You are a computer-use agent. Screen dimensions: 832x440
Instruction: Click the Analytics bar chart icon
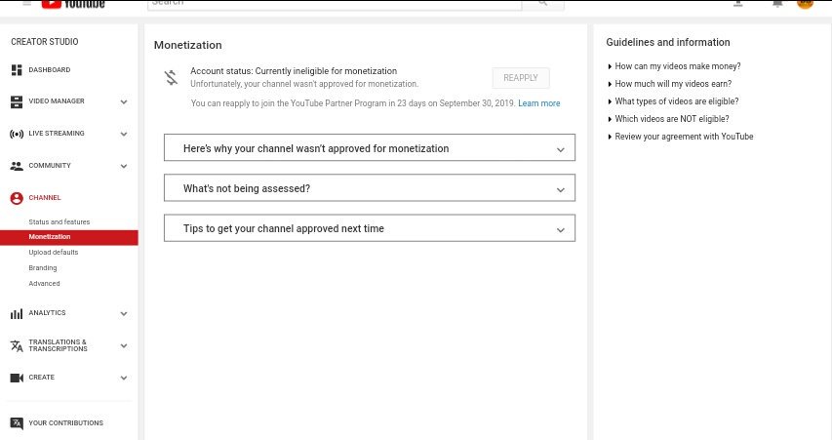17,314
